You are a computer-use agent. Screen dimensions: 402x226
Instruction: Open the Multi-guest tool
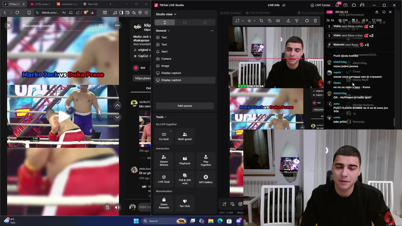point(185,136)
